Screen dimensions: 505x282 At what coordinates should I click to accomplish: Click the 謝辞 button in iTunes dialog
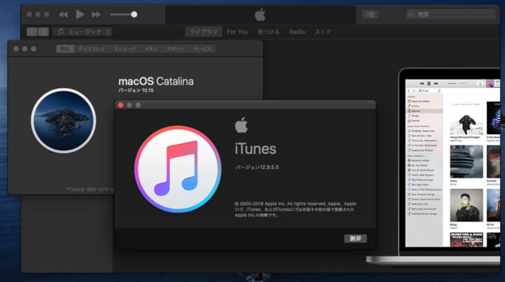point(355,238)
